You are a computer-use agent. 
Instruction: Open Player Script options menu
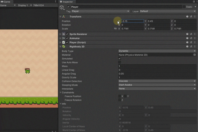coord(195,42)
